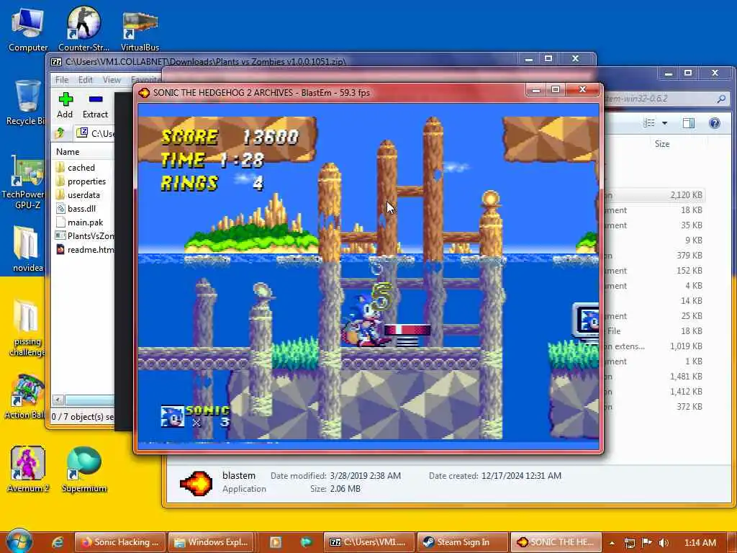Show hidden system tray icons
Viewport: 737px width, 553px height.
click(612, 543)
